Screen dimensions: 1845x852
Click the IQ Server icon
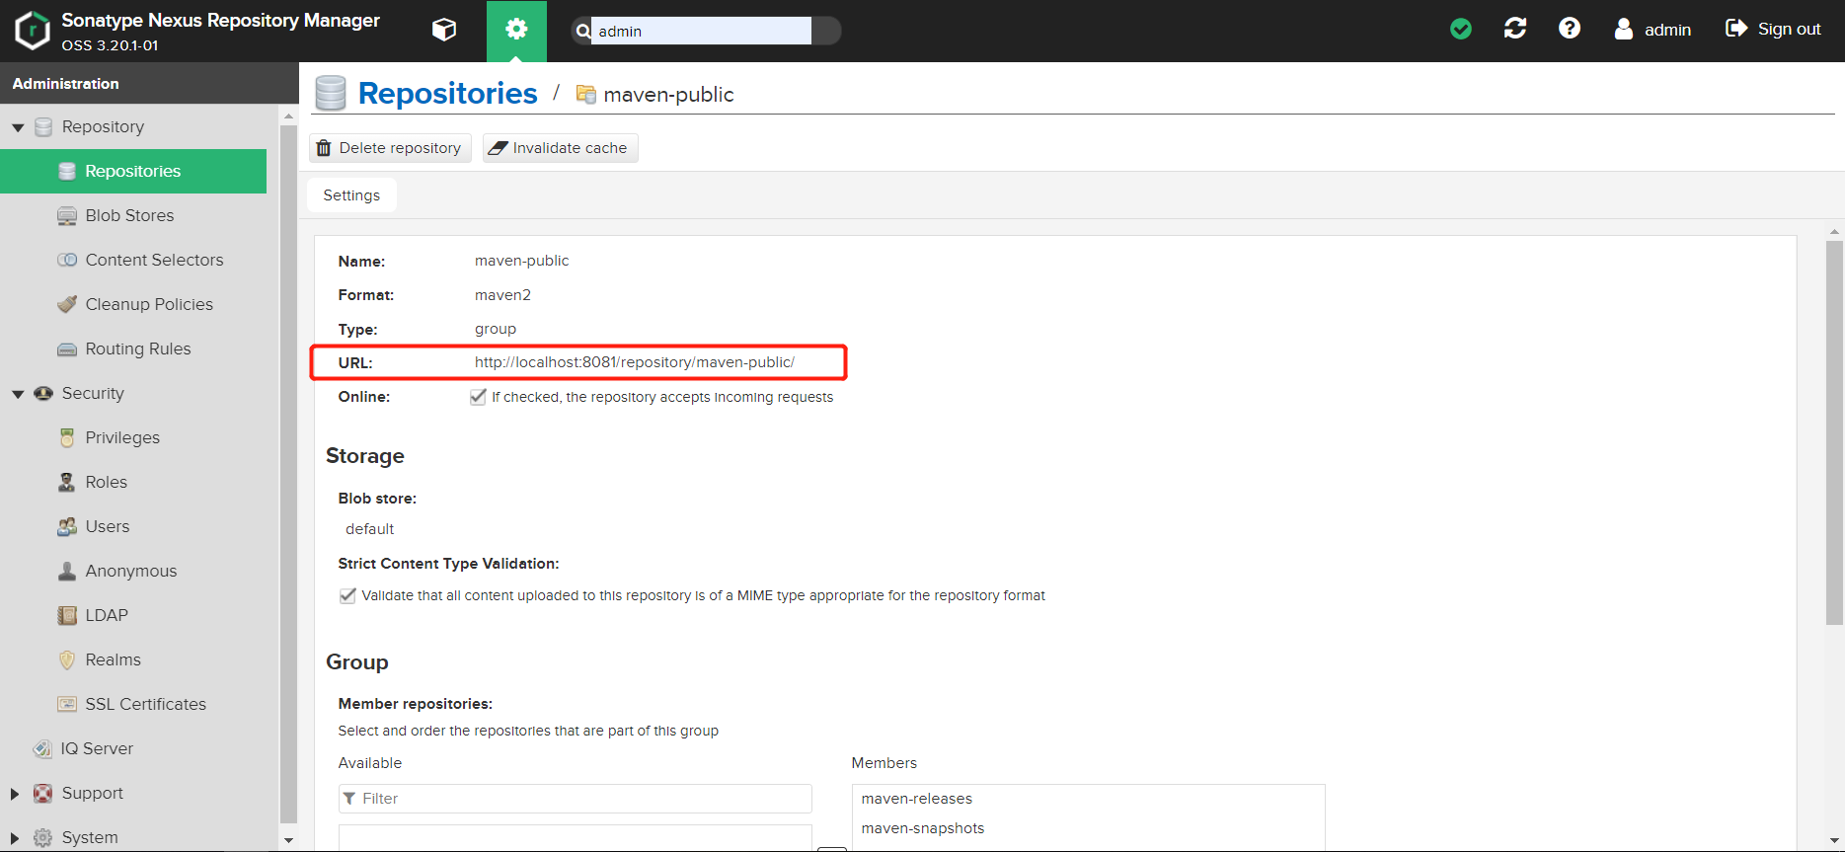(42, 748)
